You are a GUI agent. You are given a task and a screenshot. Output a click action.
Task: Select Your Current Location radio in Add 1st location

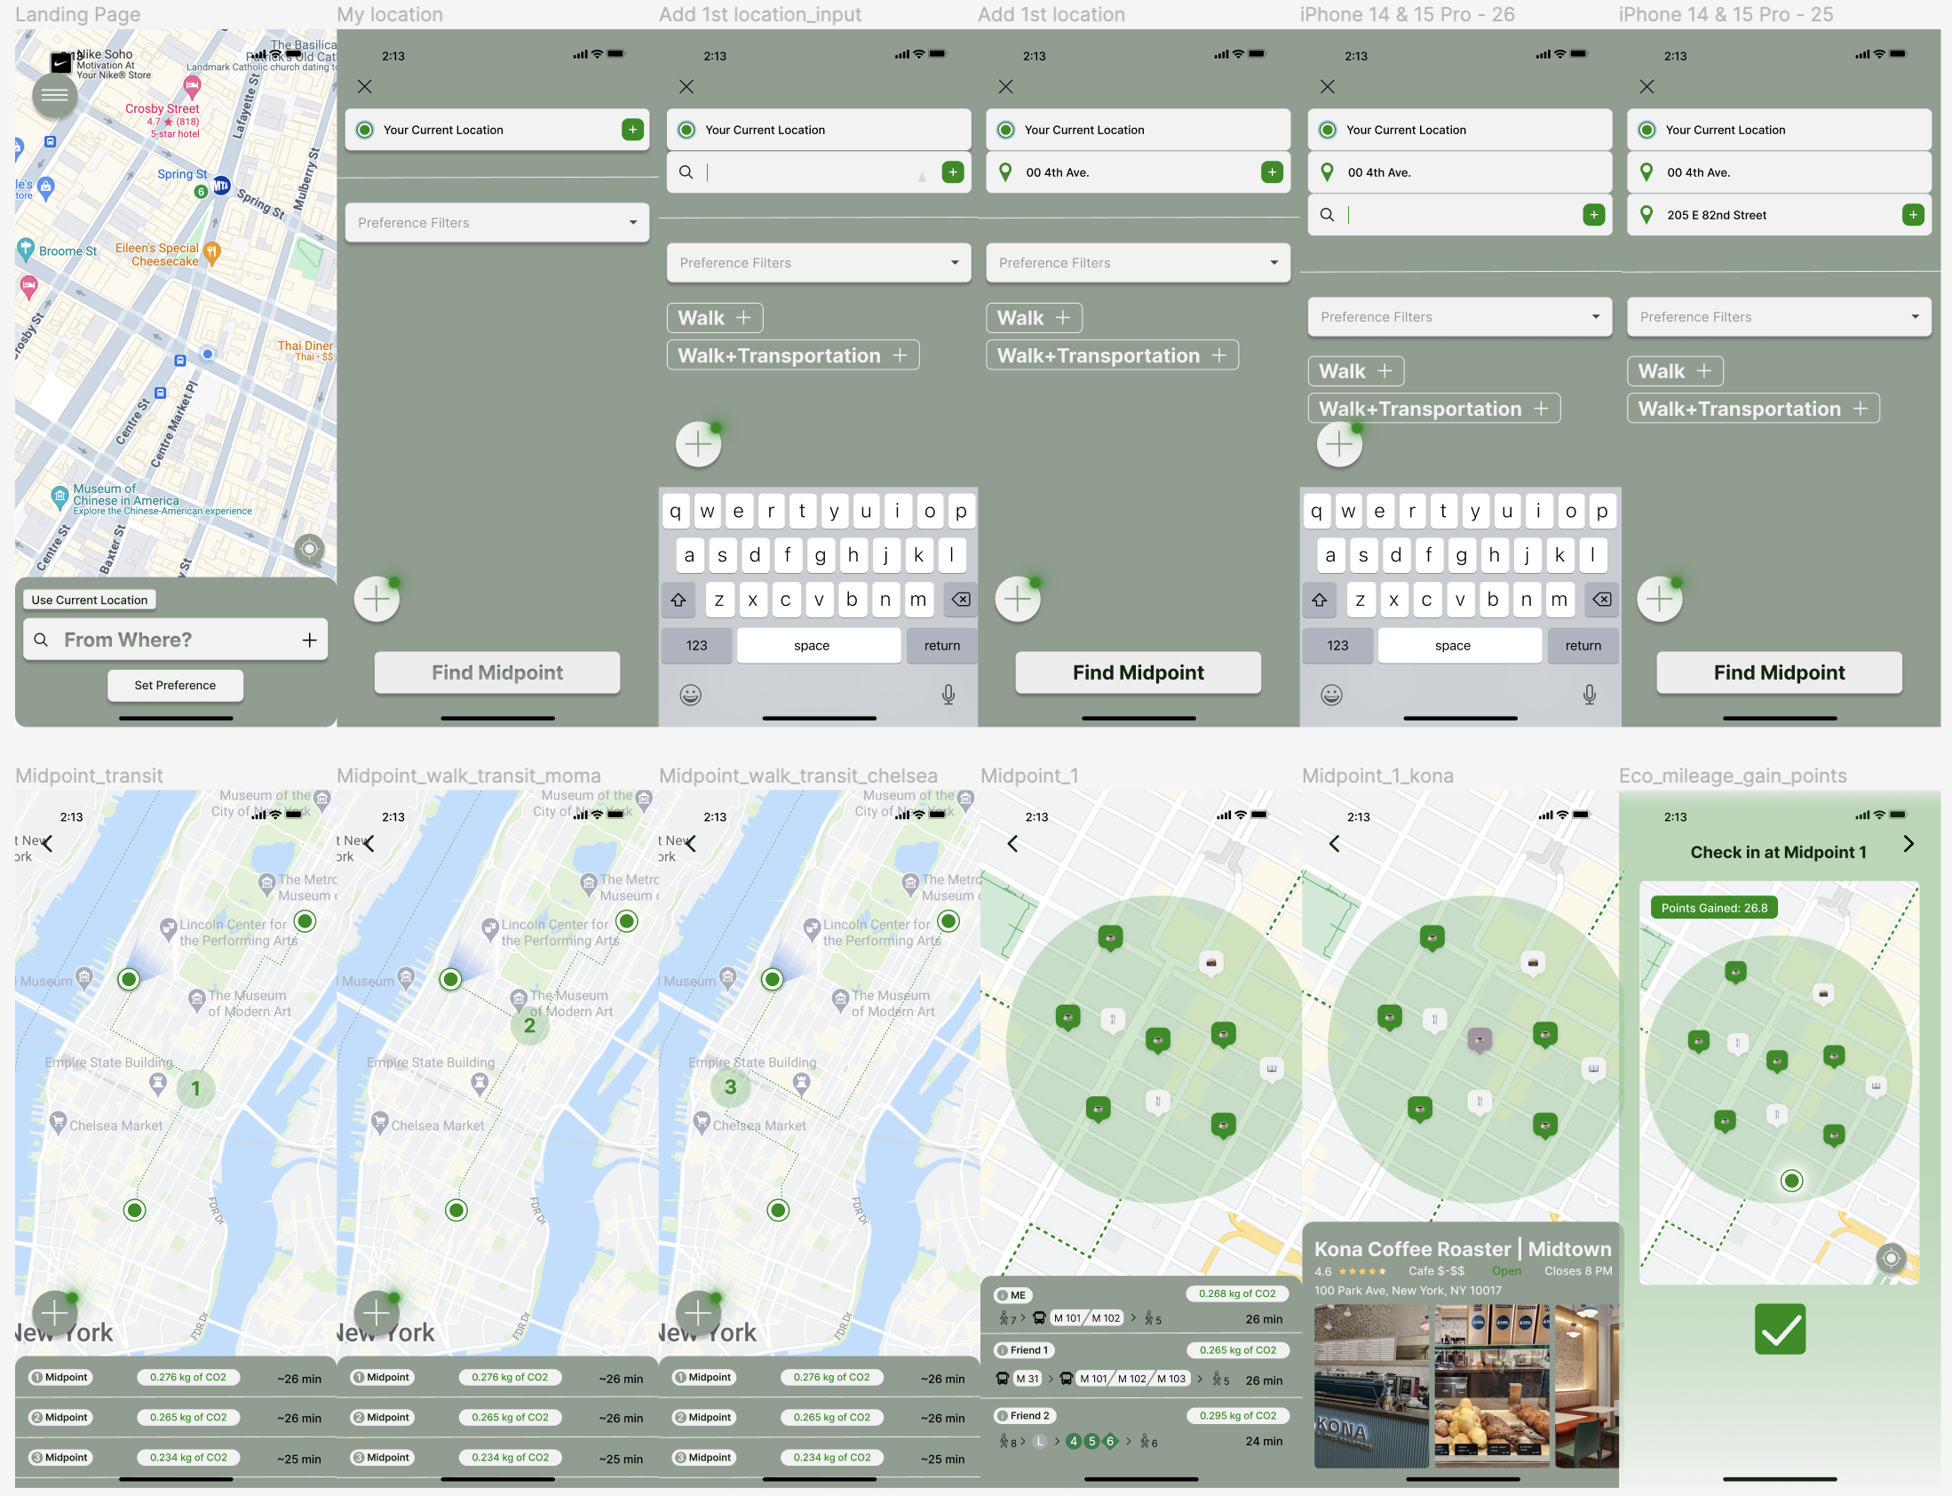1006,130
